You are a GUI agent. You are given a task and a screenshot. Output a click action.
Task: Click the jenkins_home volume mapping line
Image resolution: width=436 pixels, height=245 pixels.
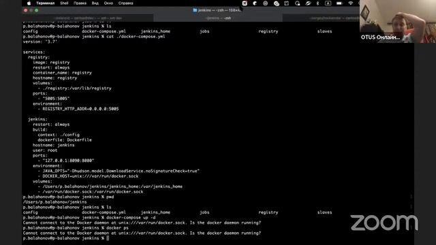click(112, 186)
